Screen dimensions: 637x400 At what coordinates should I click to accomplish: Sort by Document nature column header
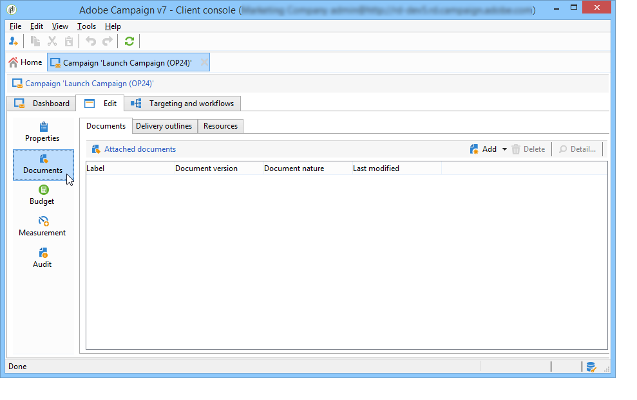pos(307,168)
